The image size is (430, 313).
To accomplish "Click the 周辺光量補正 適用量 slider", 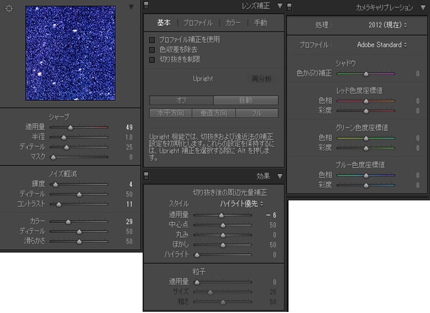I will [x=223, y=215].
